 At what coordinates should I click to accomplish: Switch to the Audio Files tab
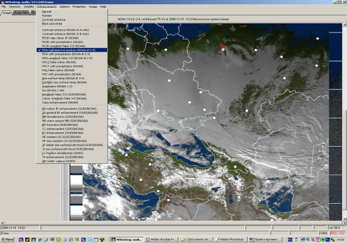pyautogui.click(x=22, y=13)
